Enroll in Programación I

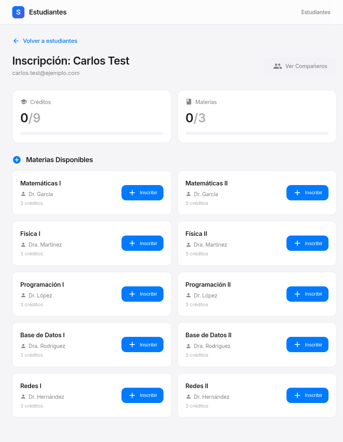(x=142, y=294)
